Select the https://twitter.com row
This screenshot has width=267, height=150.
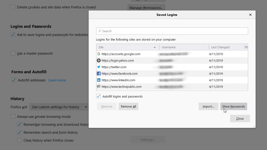coord(172,67)
